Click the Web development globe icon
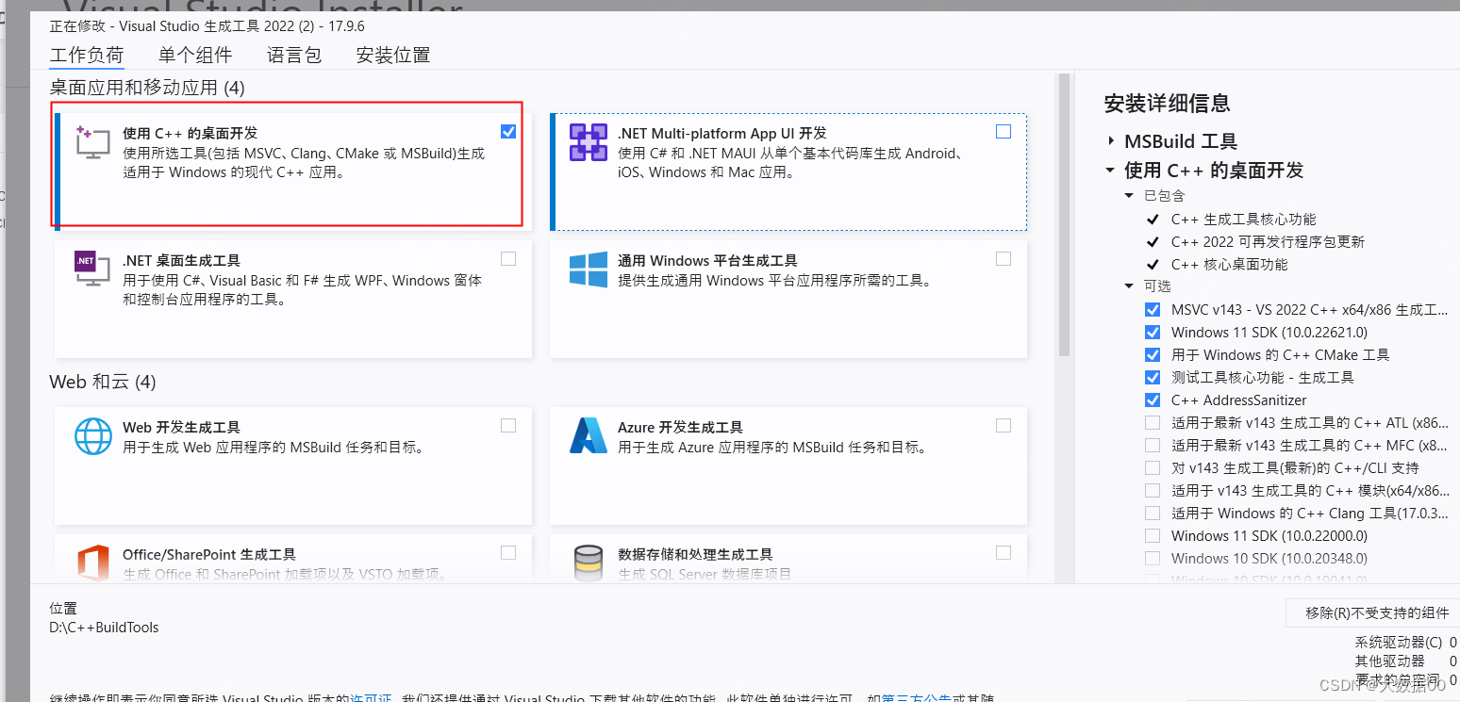This screenshot has width=1460, height=702. (91, 436)
